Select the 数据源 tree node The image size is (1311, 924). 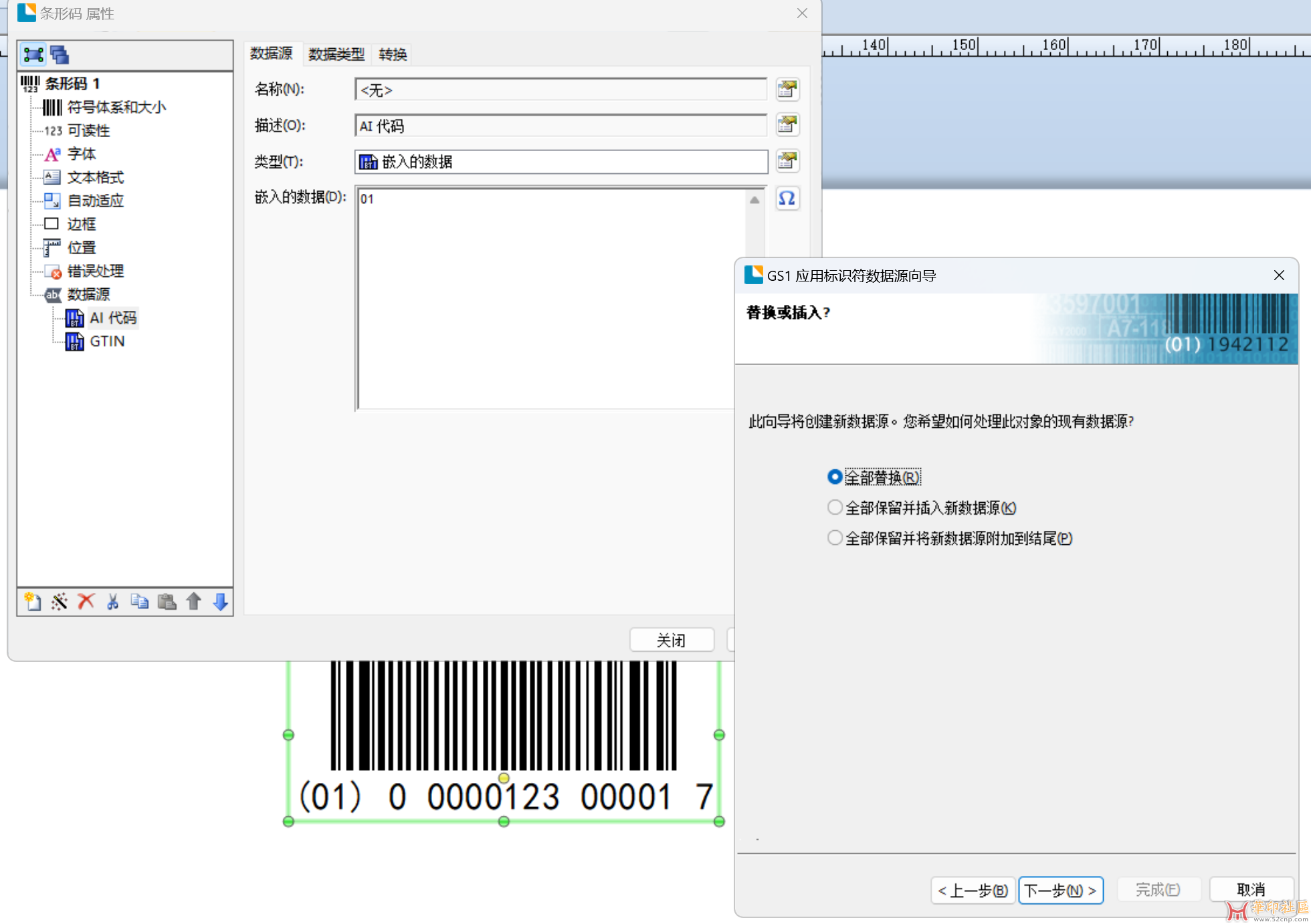[x=88, y=294]
